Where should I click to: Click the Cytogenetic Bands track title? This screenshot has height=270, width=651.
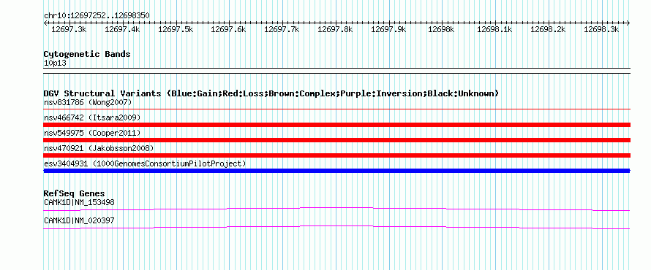tap(87, 54)
